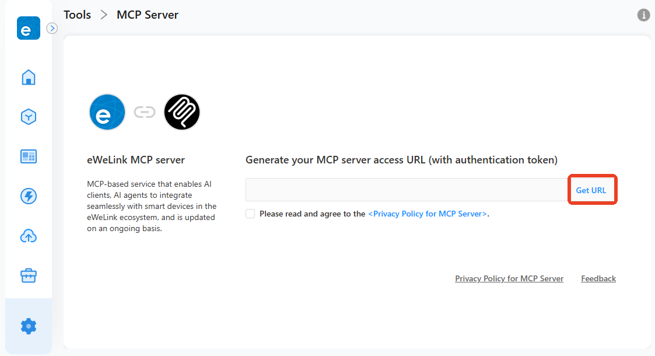Click the black MCP logo image
Viewport: 655px width, 356px height.
pos(182,112)
